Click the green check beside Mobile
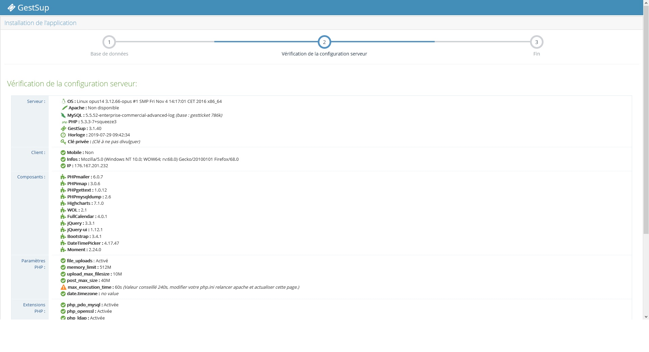Image resolution: width=649 pixels, height=352 pixels. point(63,153)
